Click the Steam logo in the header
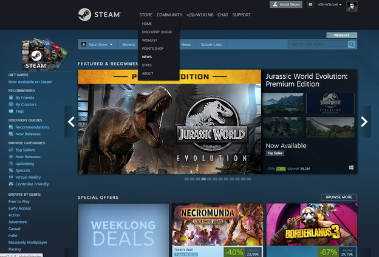 point(99,15)
